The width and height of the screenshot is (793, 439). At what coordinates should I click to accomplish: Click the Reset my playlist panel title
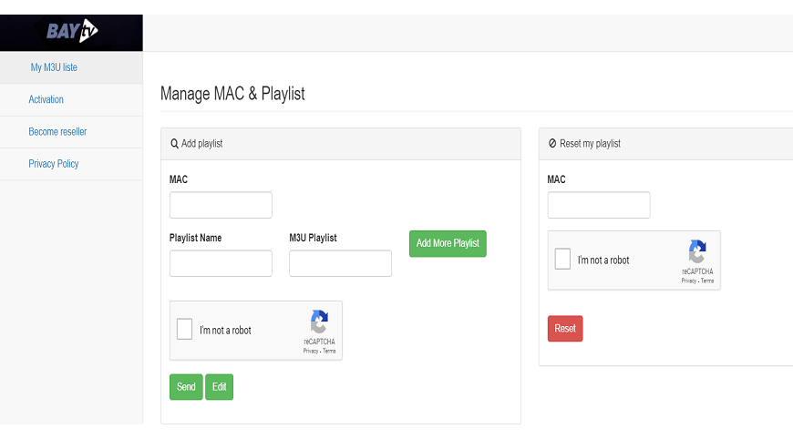pos(590,144)
